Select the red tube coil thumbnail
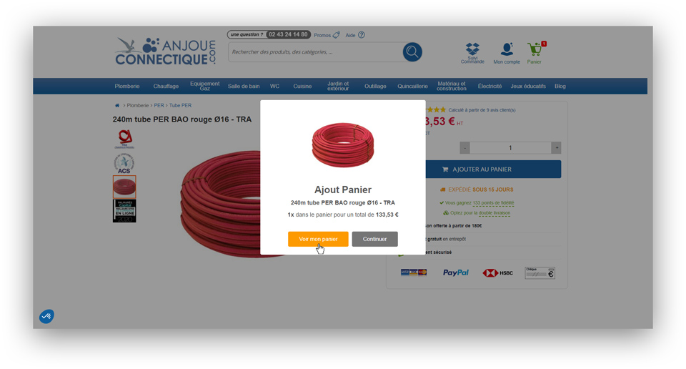 tap(124, 187)
